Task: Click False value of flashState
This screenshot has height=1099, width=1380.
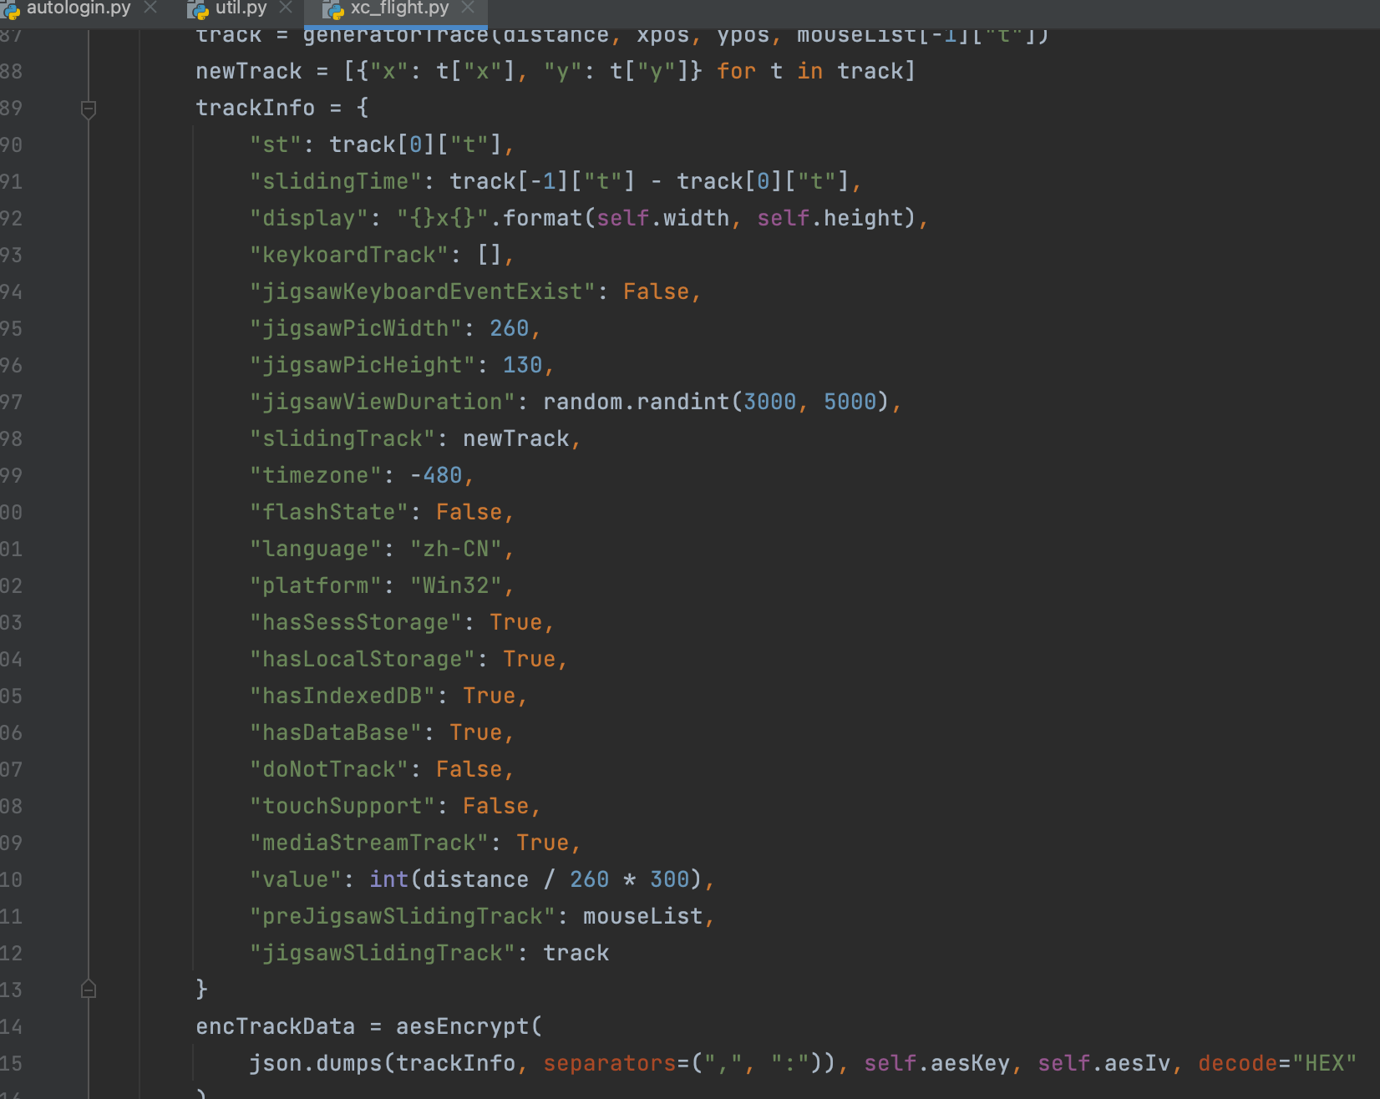Action: 469,512
